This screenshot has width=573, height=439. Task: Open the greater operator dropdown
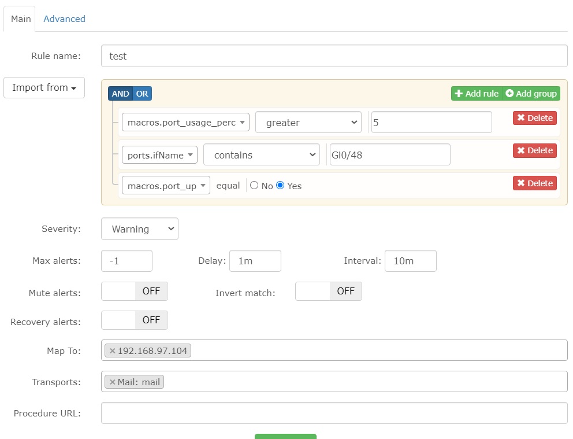click(x=308, y=122)
